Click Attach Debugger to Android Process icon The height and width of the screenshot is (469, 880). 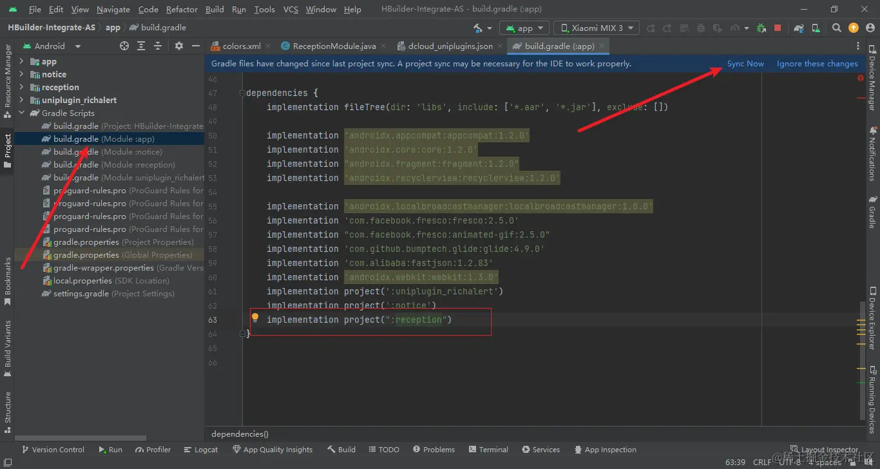click(x=761, y=28)
